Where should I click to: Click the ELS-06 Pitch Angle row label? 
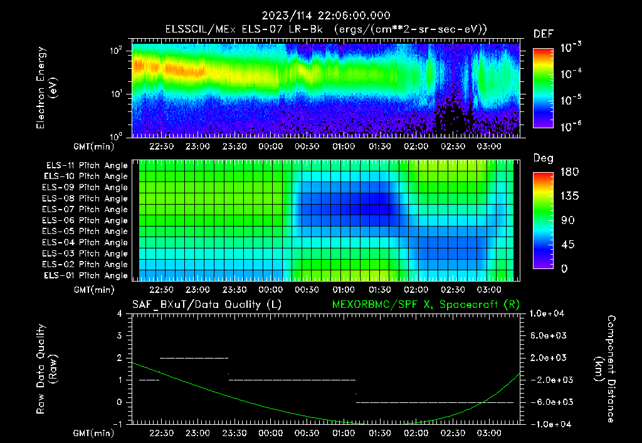[85, 220]
